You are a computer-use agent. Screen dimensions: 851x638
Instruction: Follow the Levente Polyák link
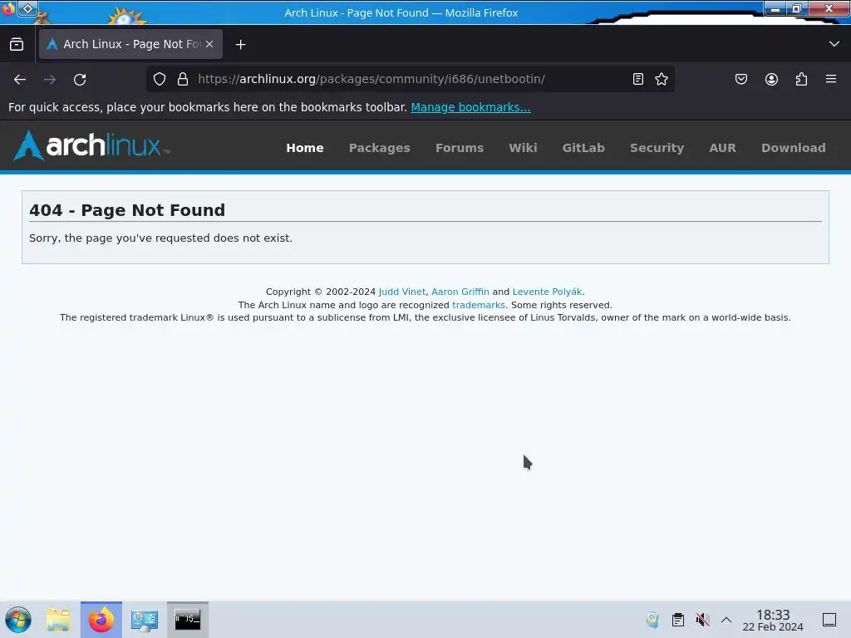547,292
